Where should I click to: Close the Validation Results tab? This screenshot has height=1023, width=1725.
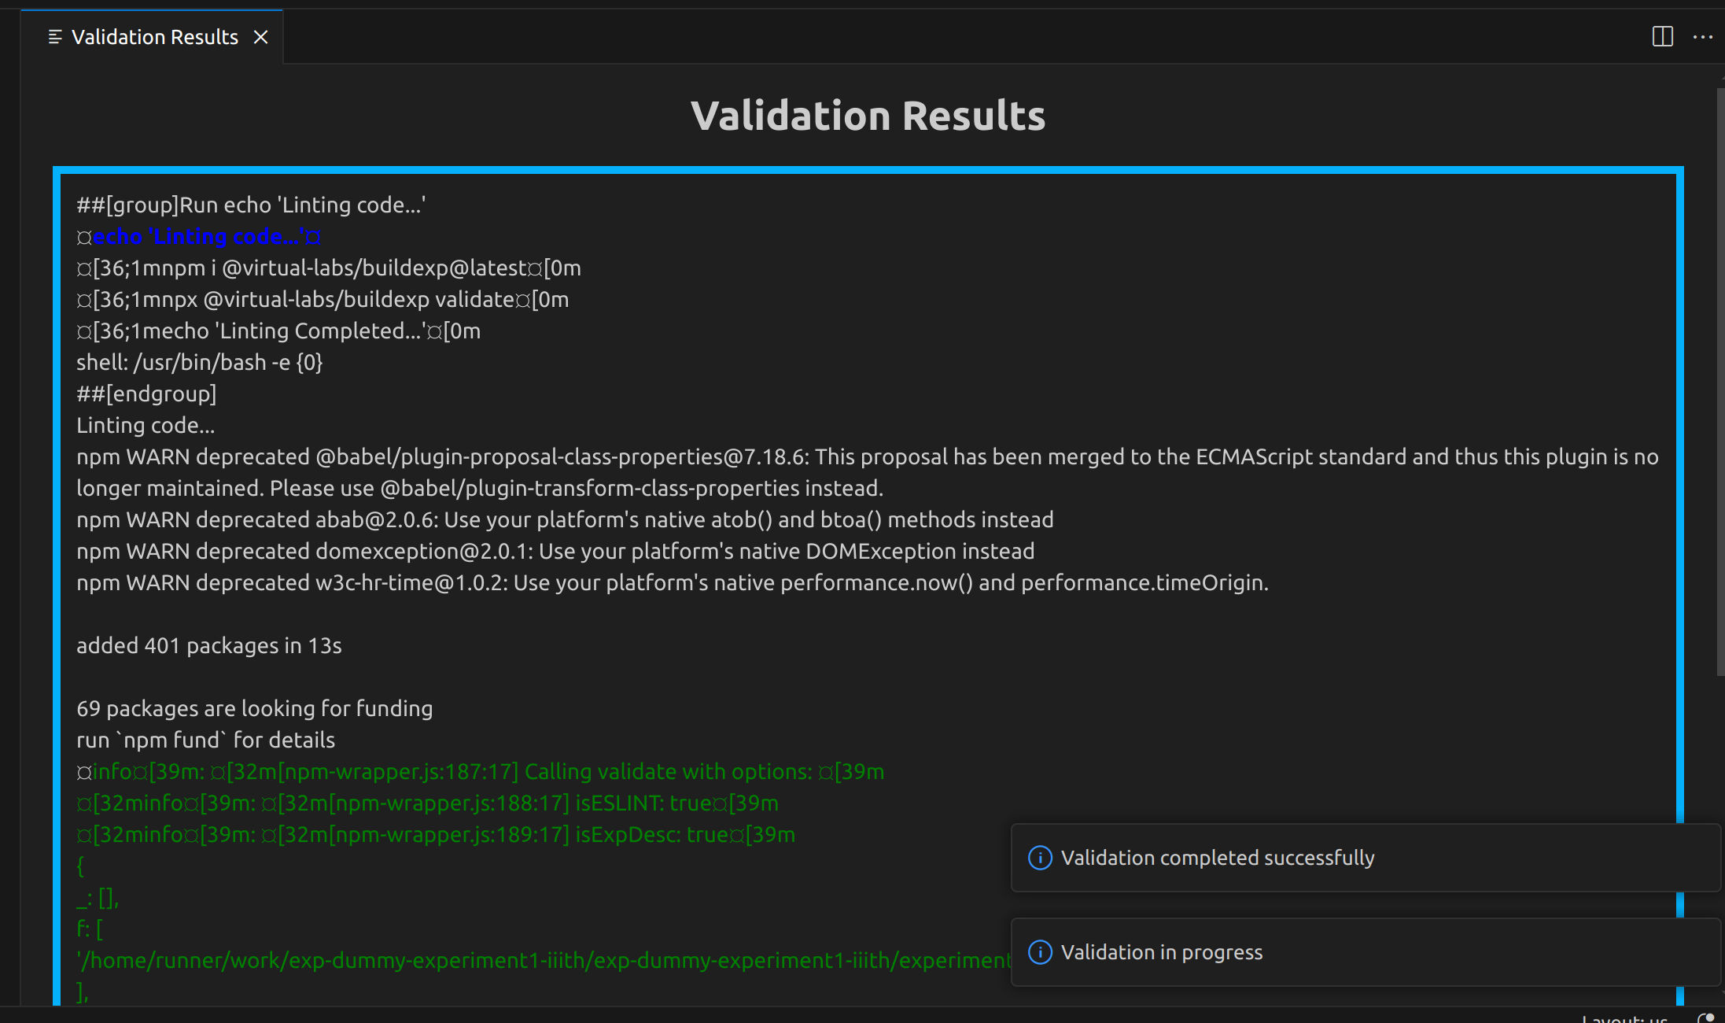tap(261, 37)
